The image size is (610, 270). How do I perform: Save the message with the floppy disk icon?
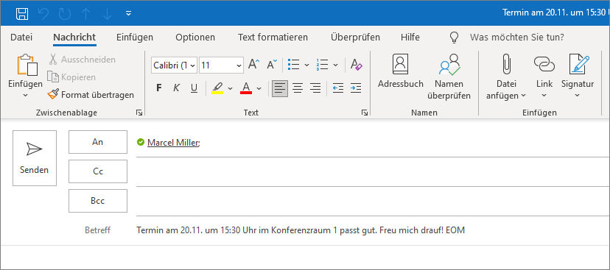click(22, 14)
